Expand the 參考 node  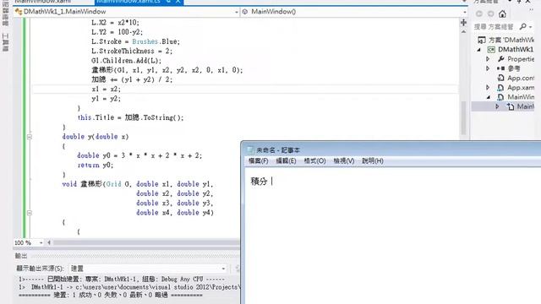488,68
